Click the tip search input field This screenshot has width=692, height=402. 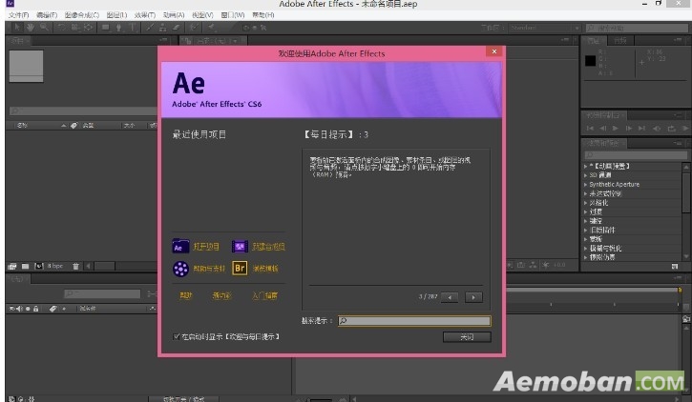coord(414,321)
